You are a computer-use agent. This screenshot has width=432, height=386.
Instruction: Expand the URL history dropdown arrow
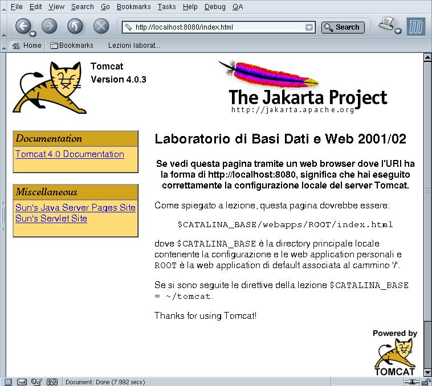309,27
